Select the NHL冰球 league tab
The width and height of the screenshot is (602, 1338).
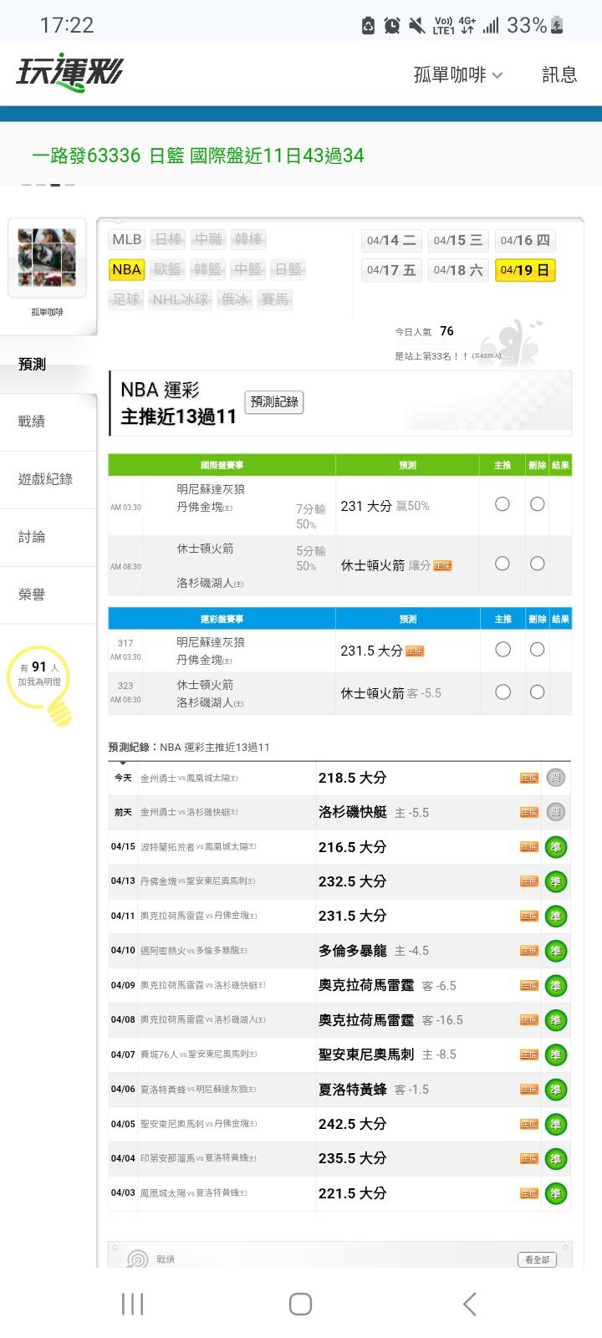[x=180, y=299]
